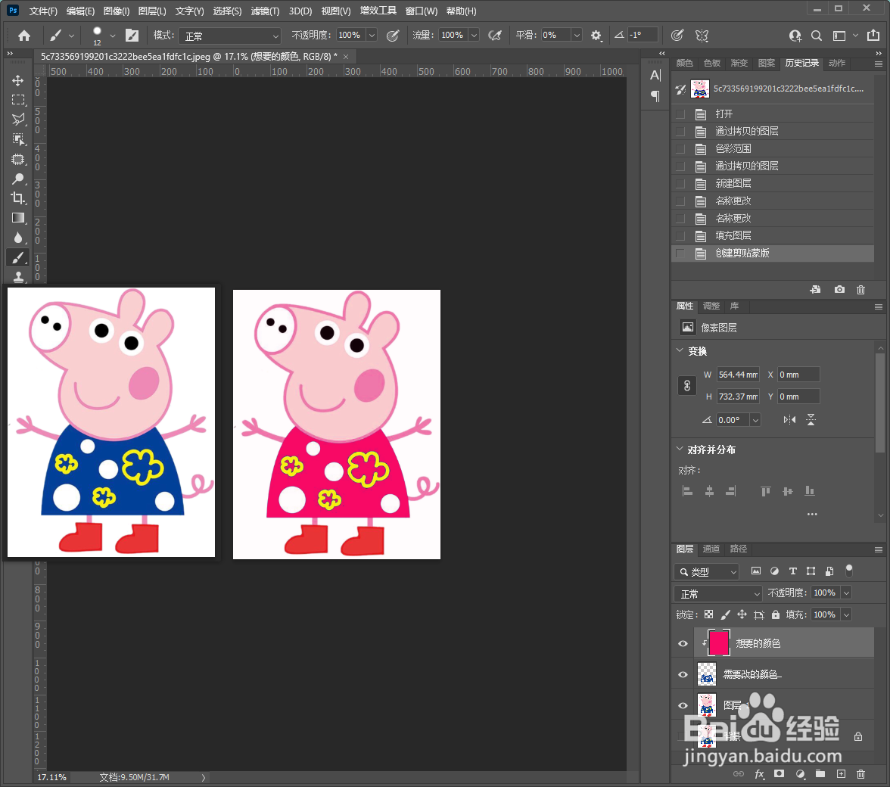Open smoothing 平滑 dropdown arrow
The width and height of the screenshot is (890, 787).
(x=577, y=36)
